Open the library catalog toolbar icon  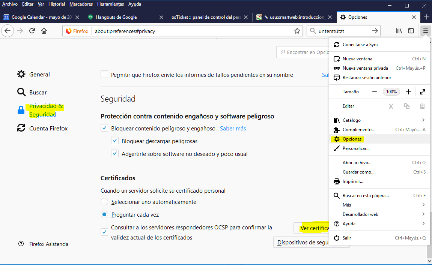click(399, 31)
